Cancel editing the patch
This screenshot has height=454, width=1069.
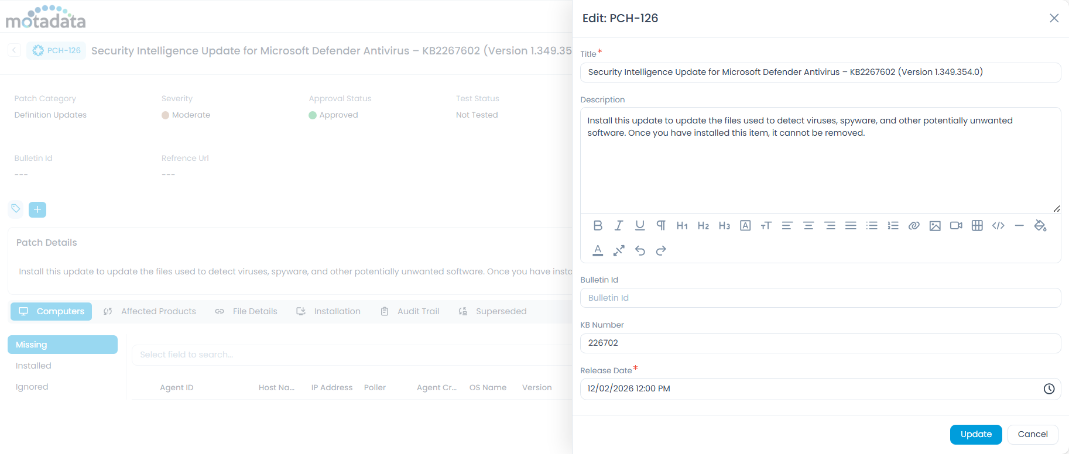pyautogui.click(x=1033, y=434)
